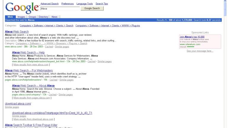Switch to the Images tab
Screen dimensions: 228x128
click(21, 17)
